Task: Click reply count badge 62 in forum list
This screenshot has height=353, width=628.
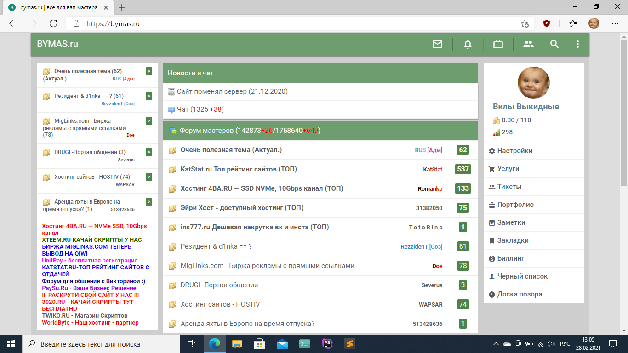Action: point(463,150)
